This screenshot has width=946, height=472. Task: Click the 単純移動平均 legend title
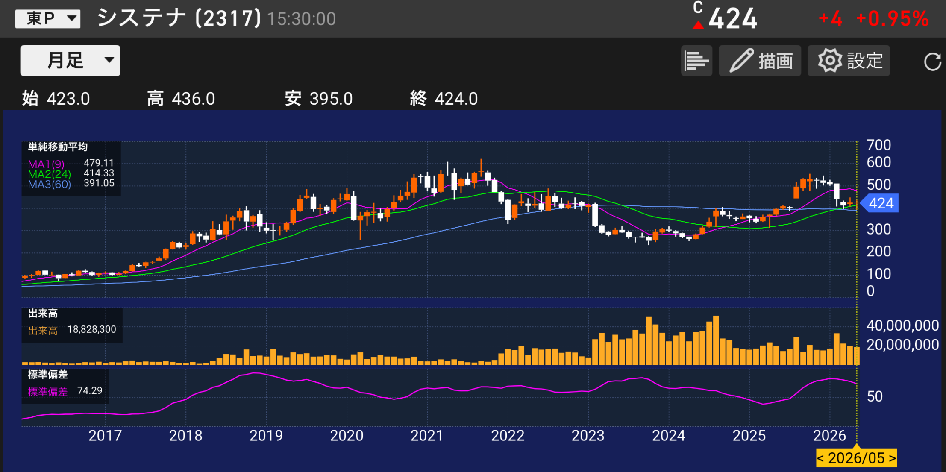(58, 147)
